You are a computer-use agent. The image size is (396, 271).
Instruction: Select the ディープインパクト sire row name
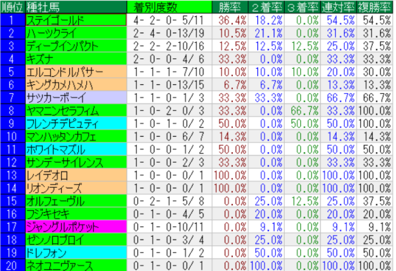point(76,45)
